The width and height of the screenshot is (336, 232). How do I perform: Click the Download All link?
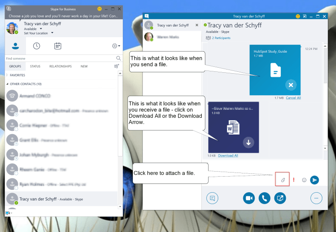[228, 156]
